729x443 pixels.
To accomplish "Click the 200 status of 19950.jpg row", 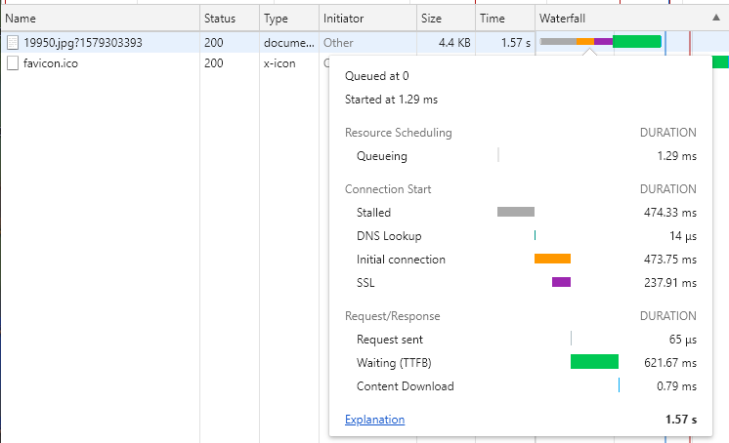I will 214,43.
